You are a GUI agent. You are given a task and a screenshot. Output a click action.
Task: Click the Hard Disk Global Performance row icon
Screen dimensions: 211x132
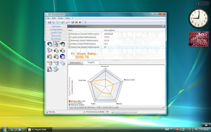pyautogui.click(x=69, y=47)
